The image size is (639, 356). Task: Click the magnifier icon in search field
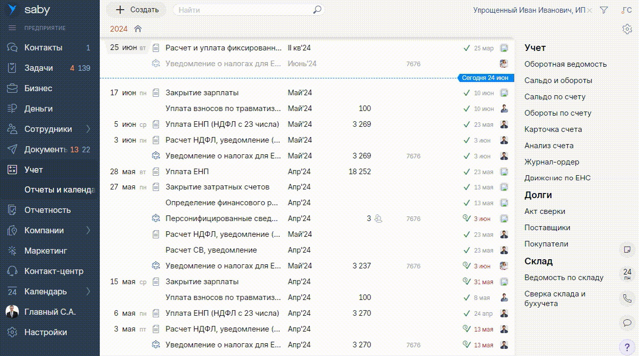click(317, 10)
